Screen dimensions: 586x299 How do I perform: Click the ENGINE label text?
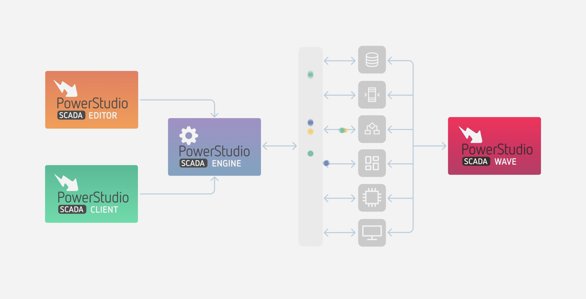point(226,164)
